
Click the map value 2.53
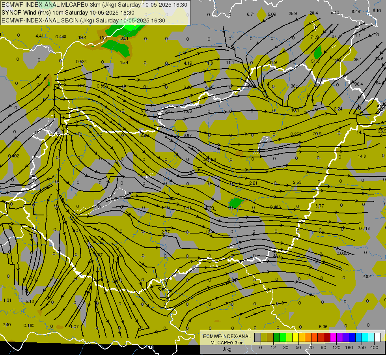[x=297, y=182]
